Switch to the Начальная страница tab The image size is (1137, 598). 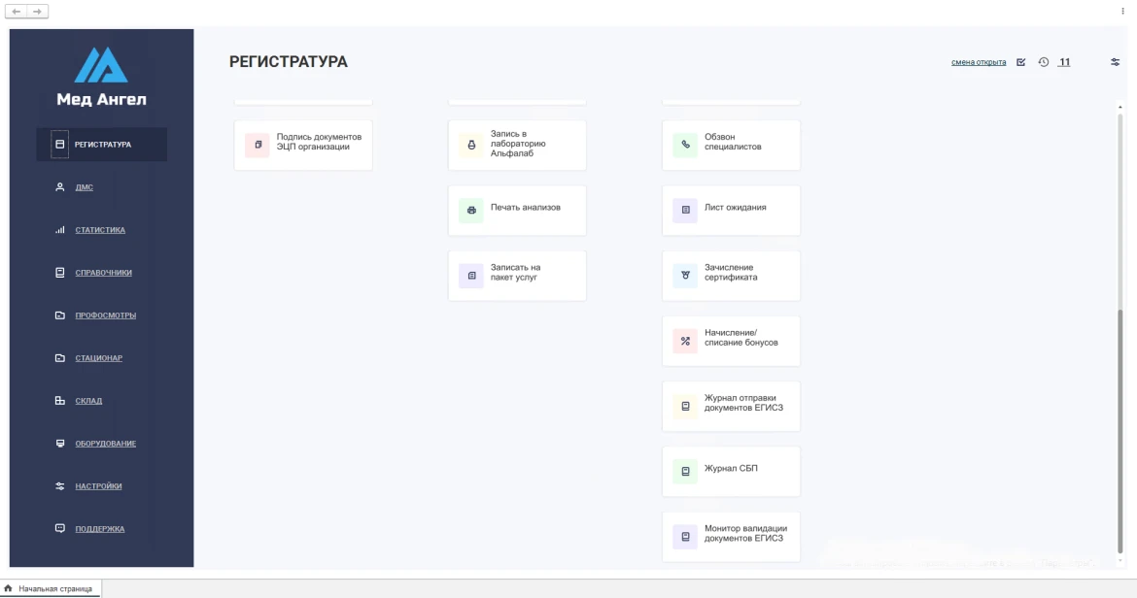pos(50,588)
